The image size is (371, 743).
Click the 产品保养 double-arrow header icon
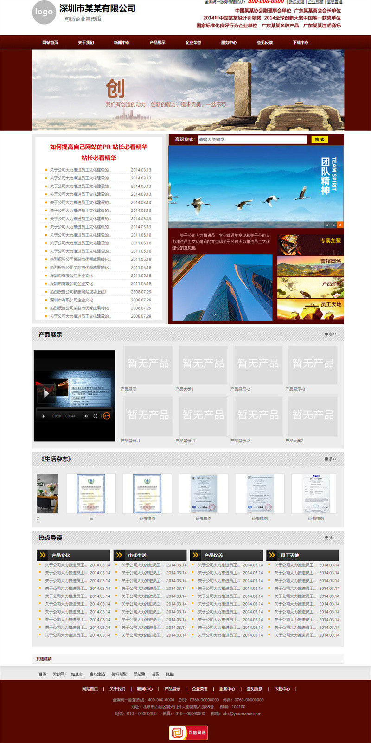[x=195, y=555]
